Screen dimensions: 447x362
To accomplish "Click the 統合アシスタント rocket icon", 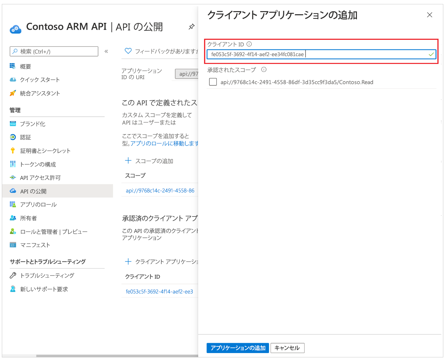I will click(13, 93).
